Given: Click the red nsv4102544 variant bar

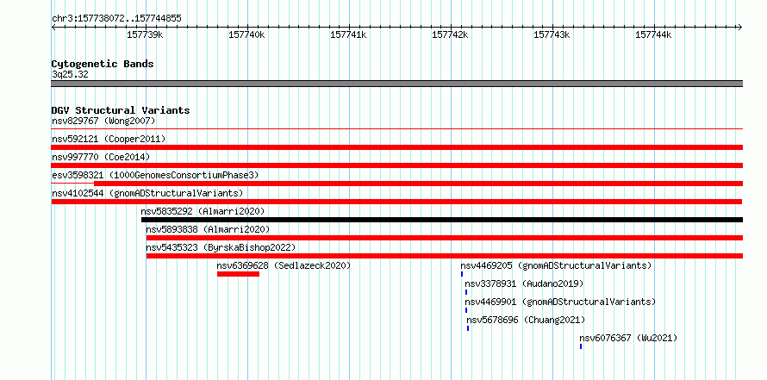Looking at the screenshot, I should (x=396, y=202).
